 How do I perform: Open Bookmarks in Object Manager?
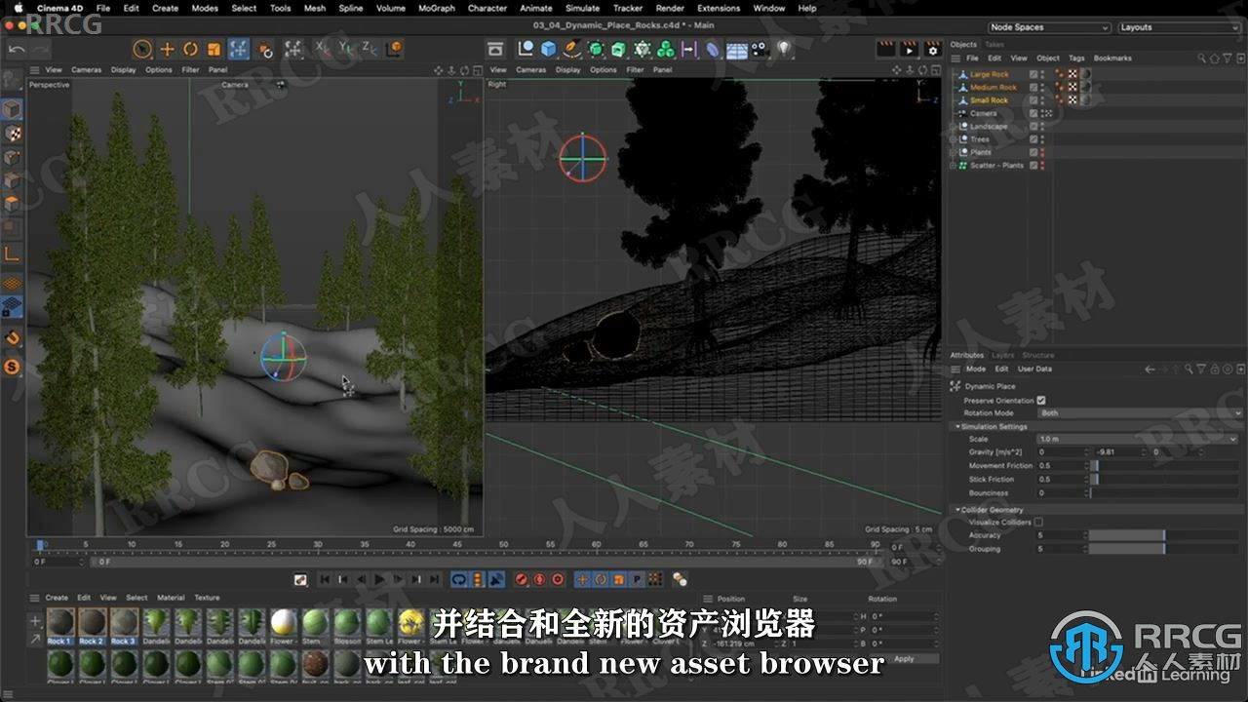pyautogui.click(x=1112, y=58)
